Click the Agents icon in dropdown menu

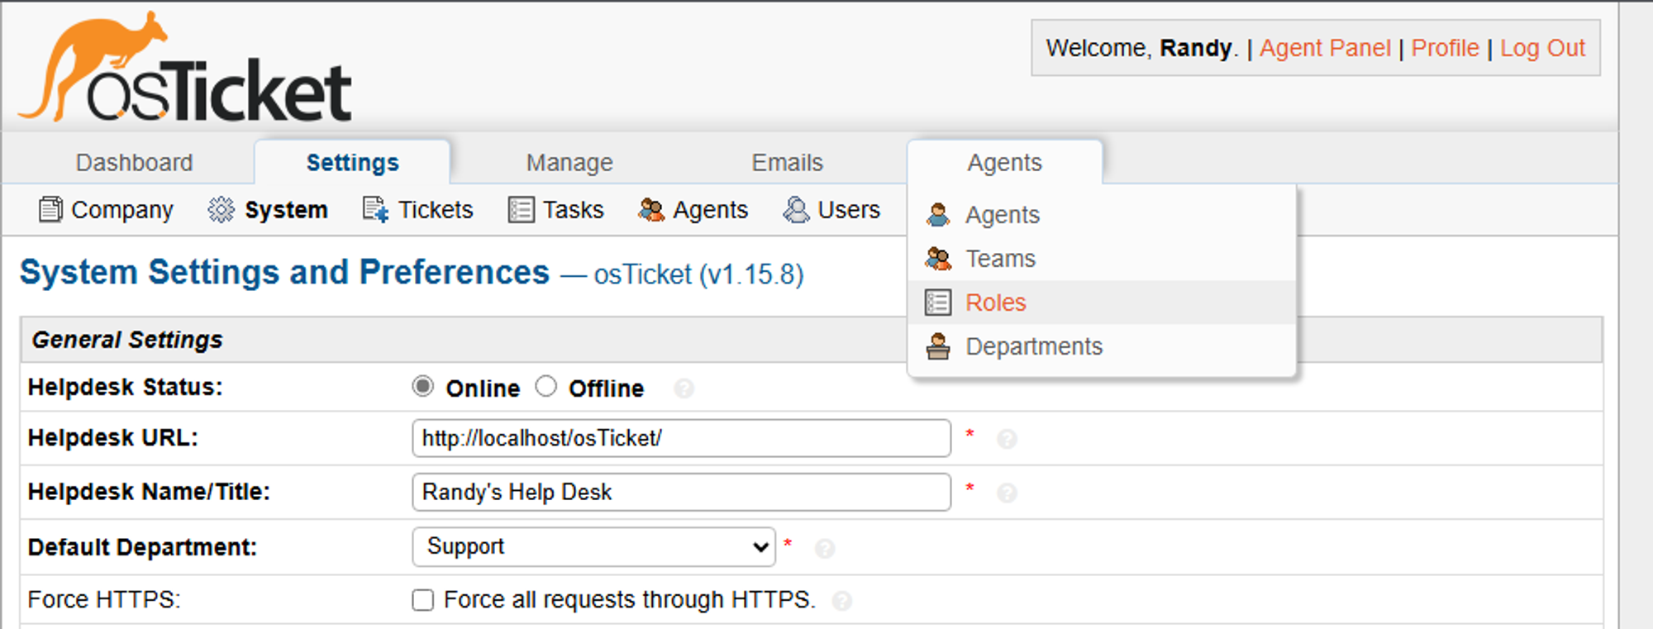click(938, 215)
